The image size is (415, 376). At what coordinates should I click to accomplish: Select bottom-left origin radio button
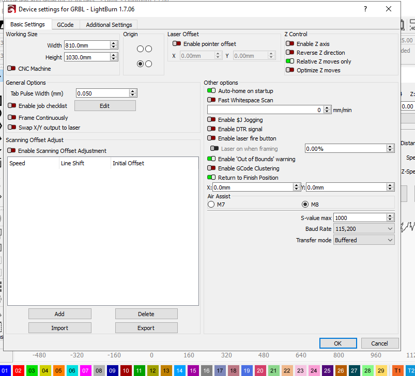[x=140, y=64]
